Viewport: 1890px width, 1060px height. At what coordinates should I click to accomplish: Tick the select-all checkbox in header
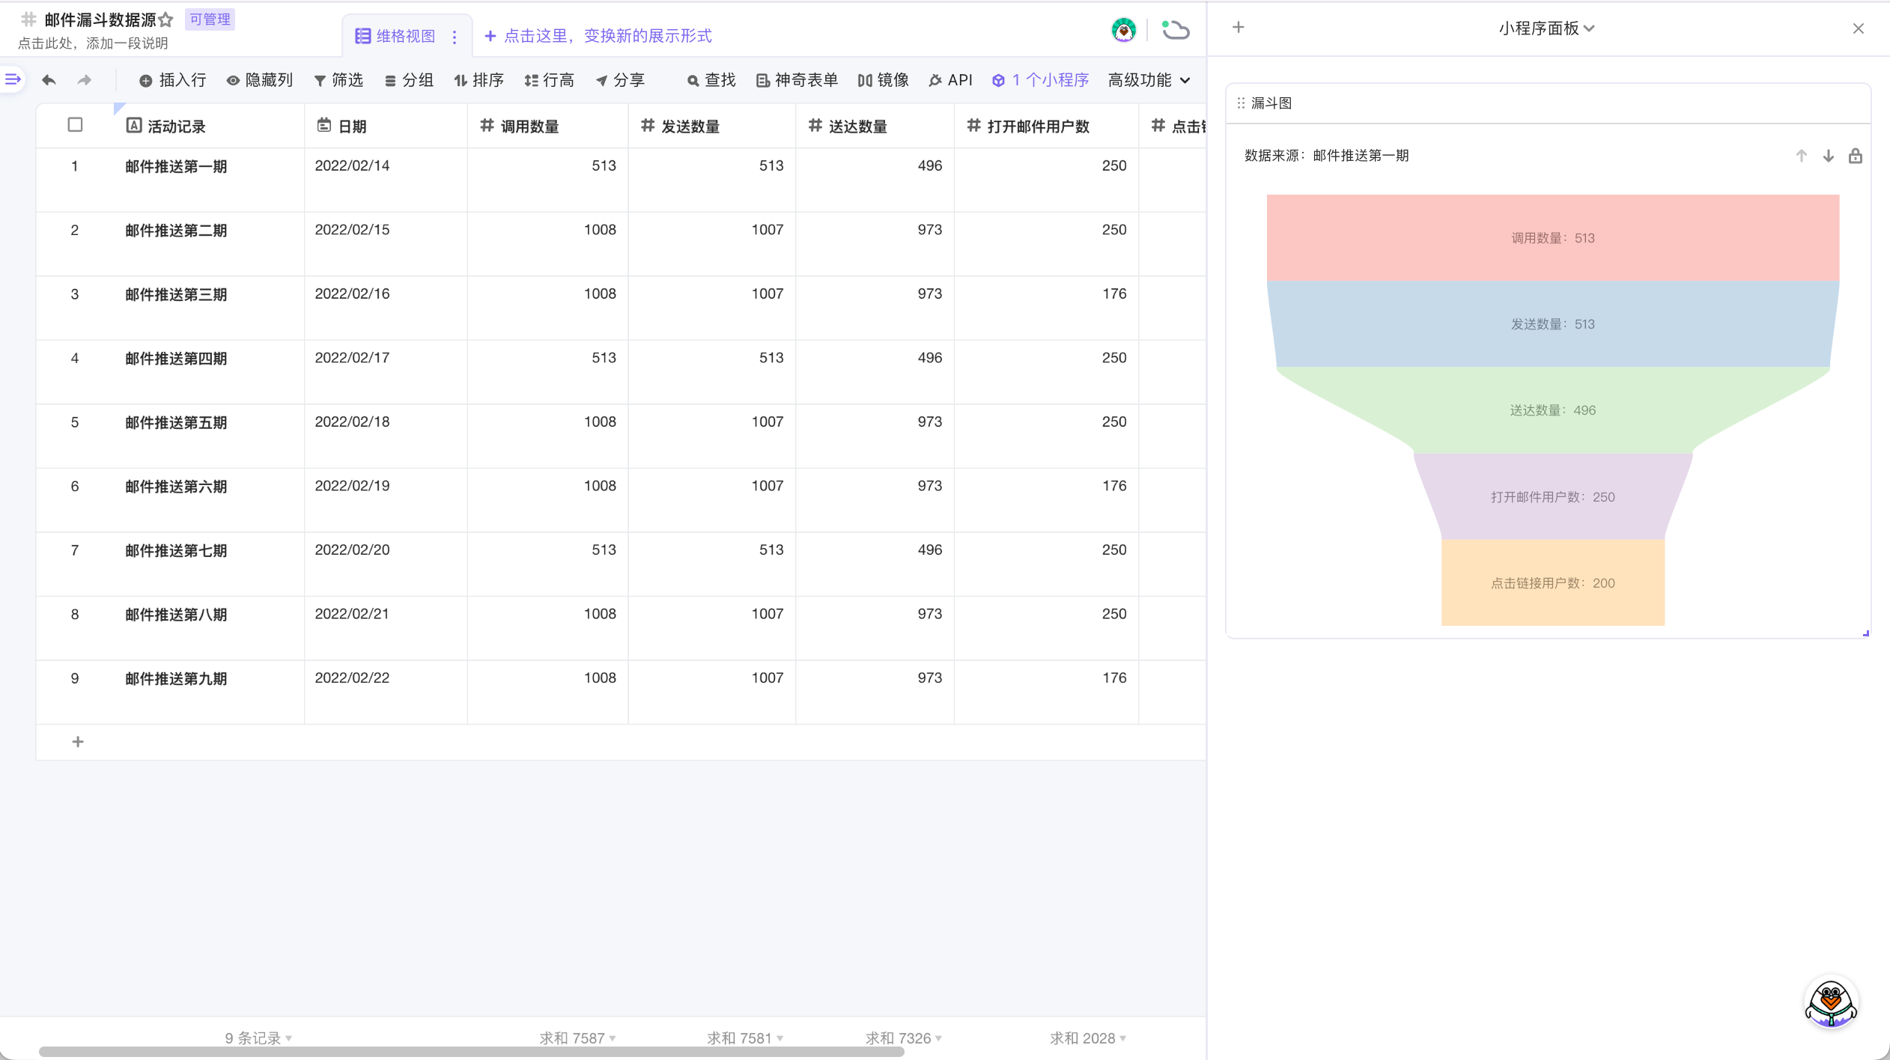tap(75, 125)
